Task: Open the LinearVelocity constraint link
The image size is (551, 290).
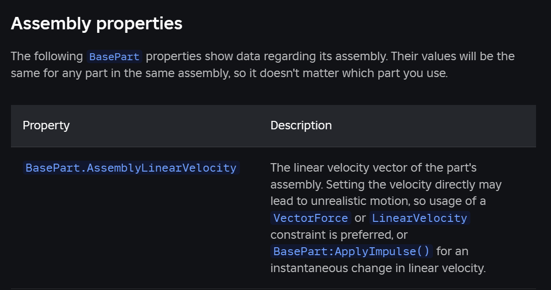Action: pos(420,218)
